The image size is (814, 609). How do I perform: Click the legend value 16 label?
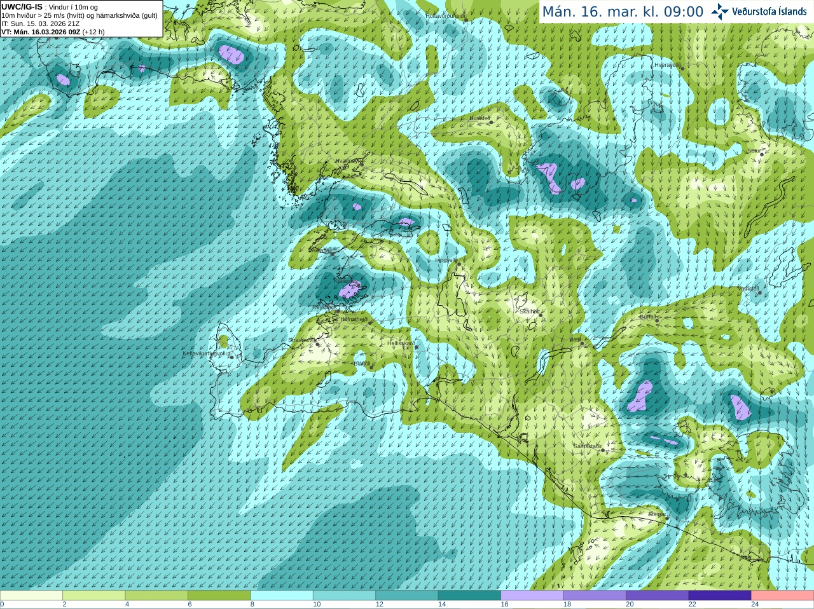click(504, 605)
